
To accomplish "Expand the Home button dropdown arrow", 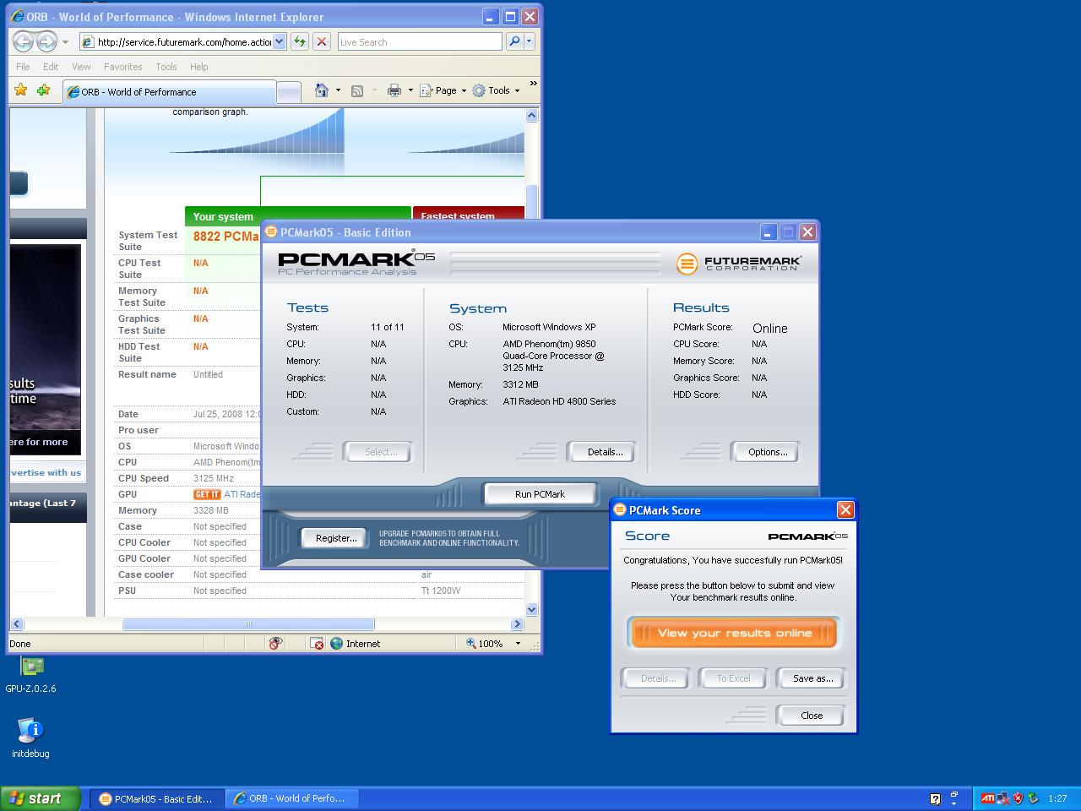I will click(x=338, y=90).
